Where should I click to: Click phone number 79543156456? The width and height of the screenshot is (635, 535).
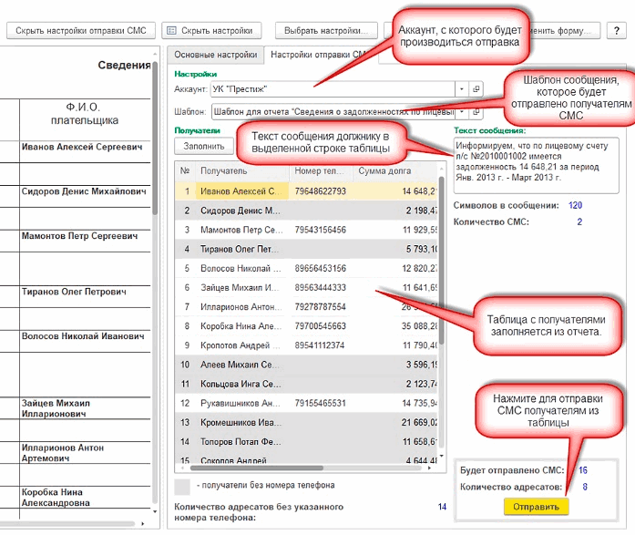(x=321, y=230)
